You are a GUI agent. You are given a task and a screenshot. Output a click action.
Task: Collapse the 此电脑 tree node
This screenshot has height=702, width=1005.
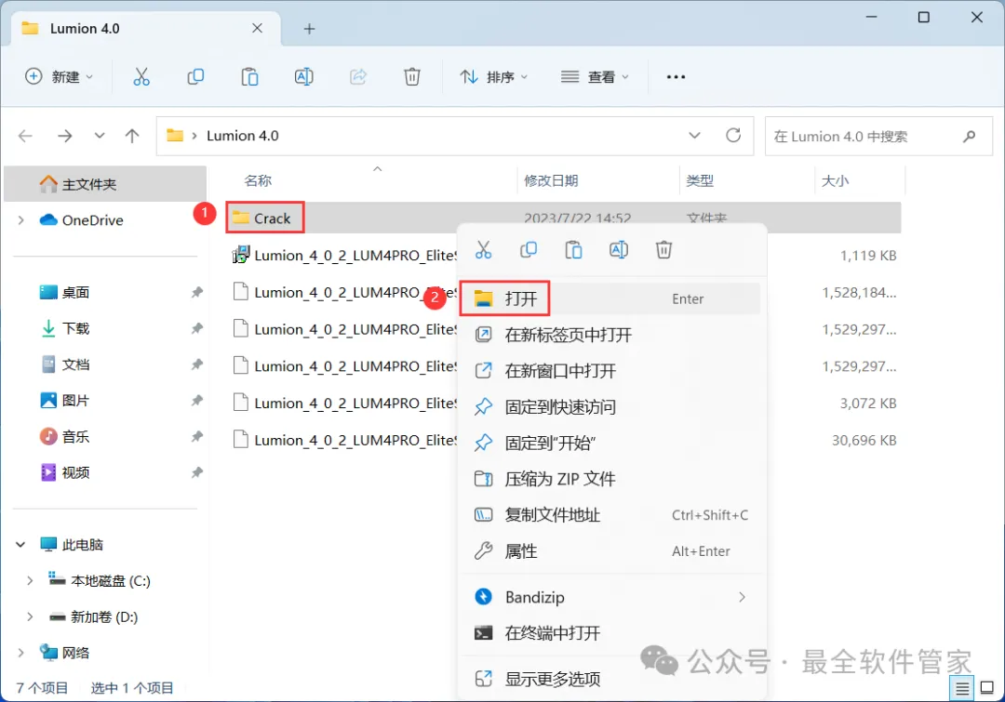(20, 545)
